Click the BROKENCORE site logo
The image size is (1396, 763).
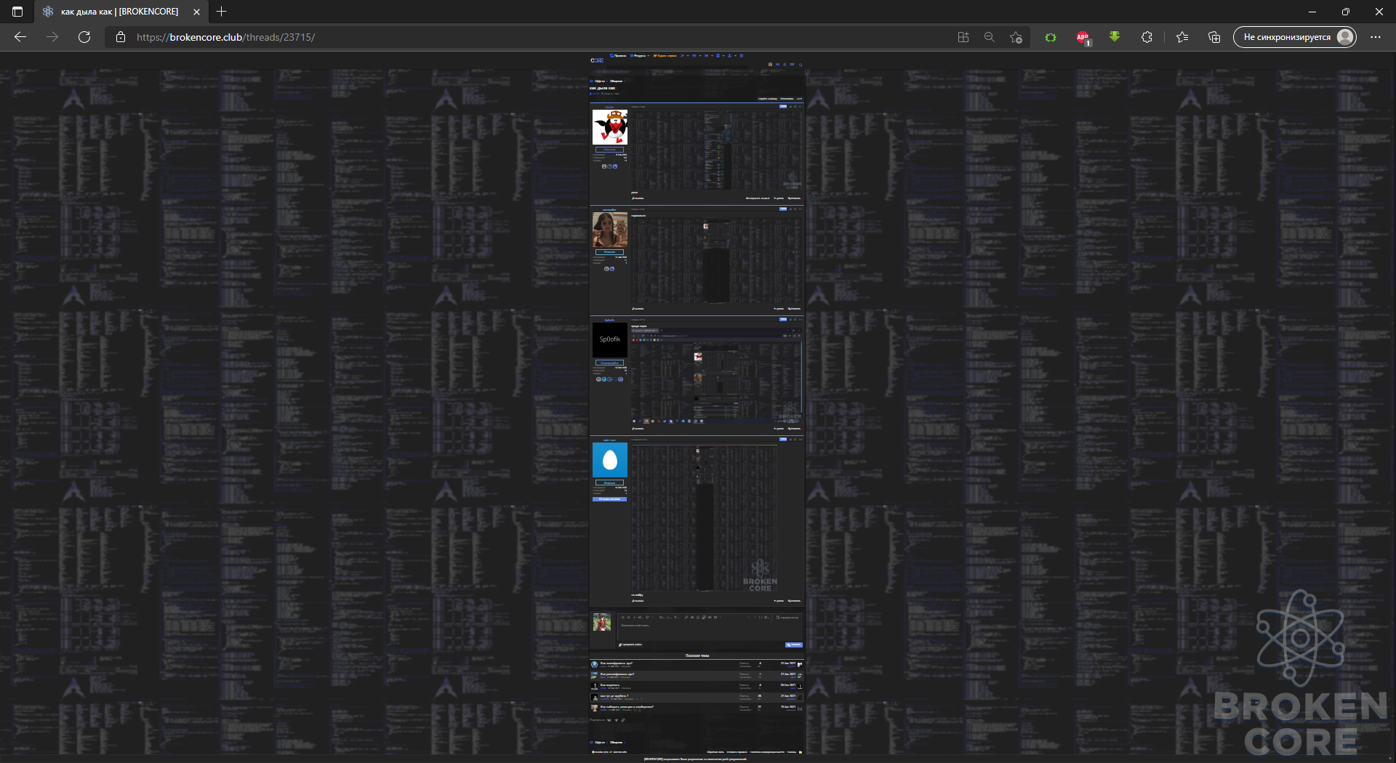click(x=597, y=60)
